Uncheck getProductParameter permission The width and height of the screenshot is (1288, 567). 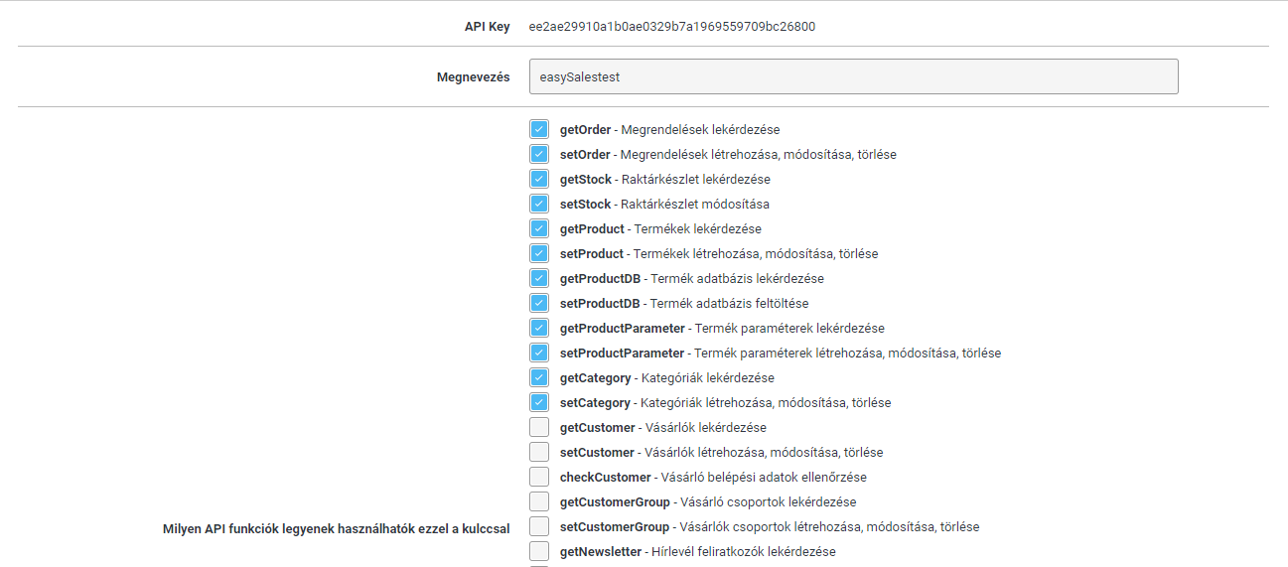(539, 328)
